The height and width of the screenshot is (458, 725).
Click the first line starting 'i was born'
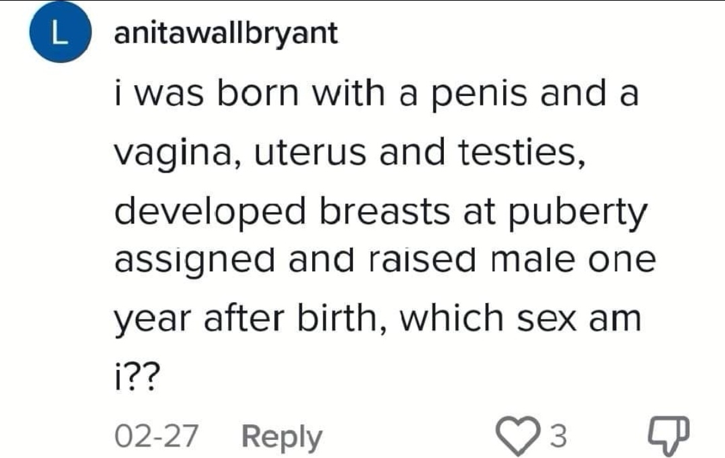pos(377,93)
